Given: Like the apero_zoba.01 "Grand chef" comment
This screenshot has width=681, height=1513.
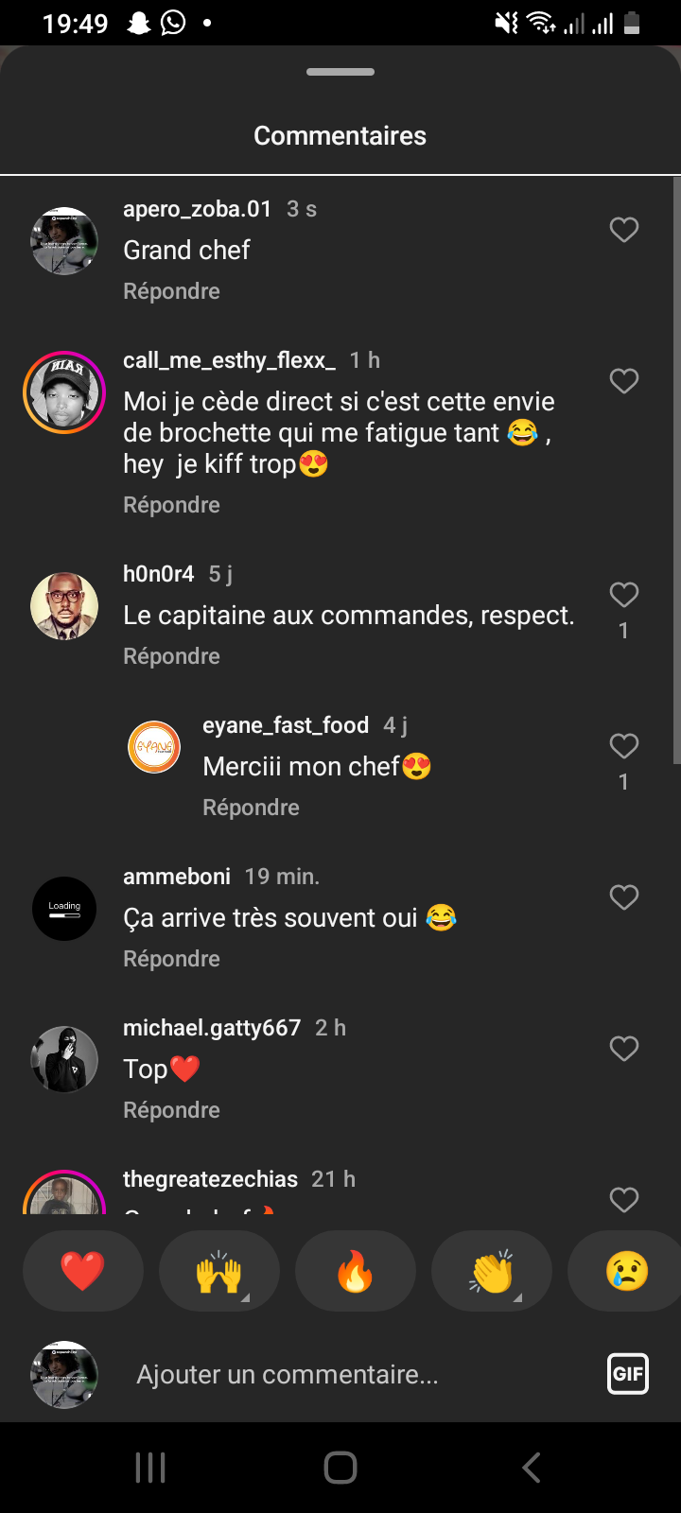Looking at the screenshot, I should [x=623, y=230].
